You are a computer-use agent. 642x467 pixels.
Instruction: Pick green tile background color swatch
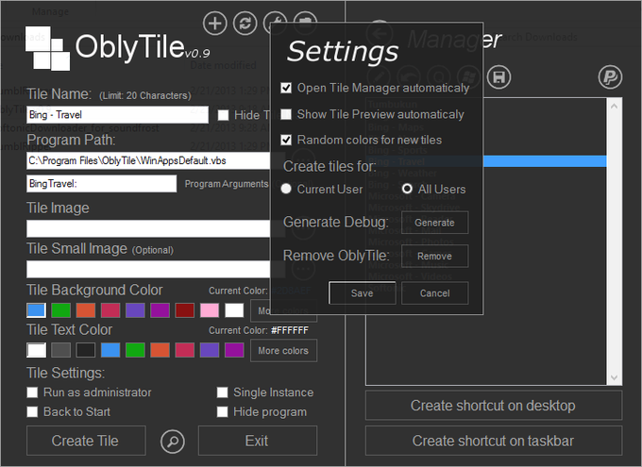point(61,310)
